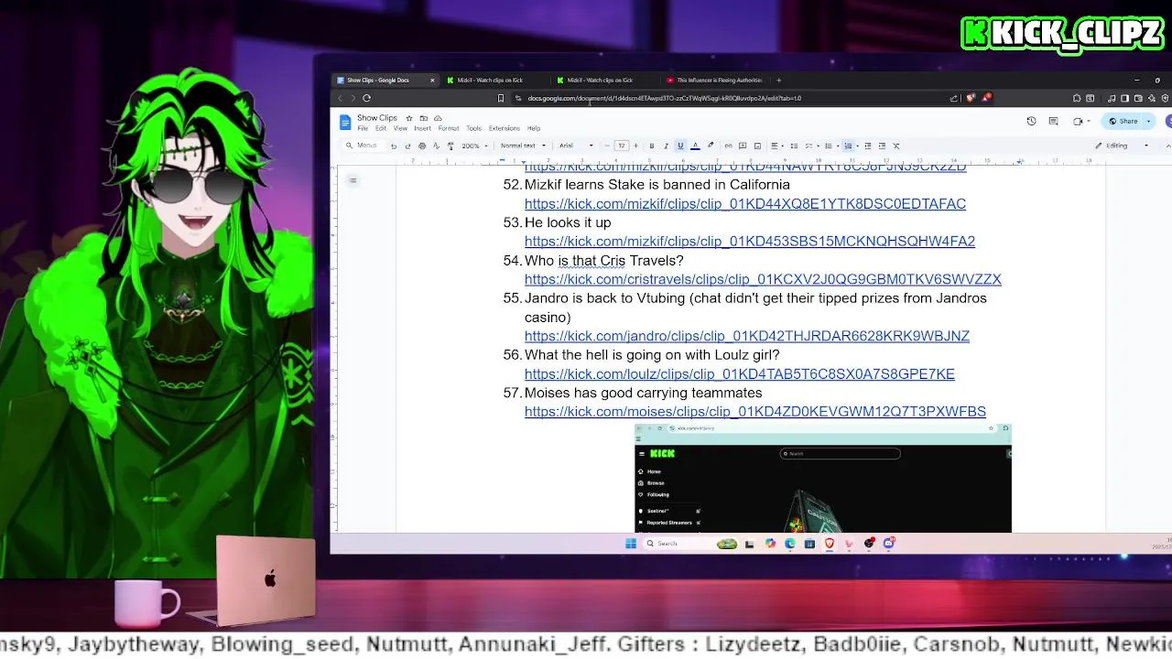Print the Show Clips document

pyautogui.click(x=422, y=146)
